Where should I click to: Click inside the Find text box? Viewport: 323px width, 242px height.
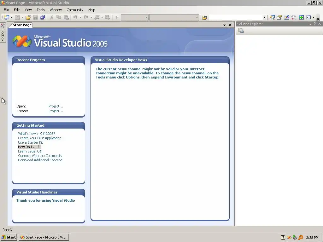[236, 18]
